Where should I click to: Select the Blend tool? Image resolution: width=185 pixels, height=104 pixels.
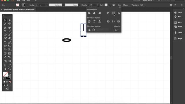[x=10, y=57]
